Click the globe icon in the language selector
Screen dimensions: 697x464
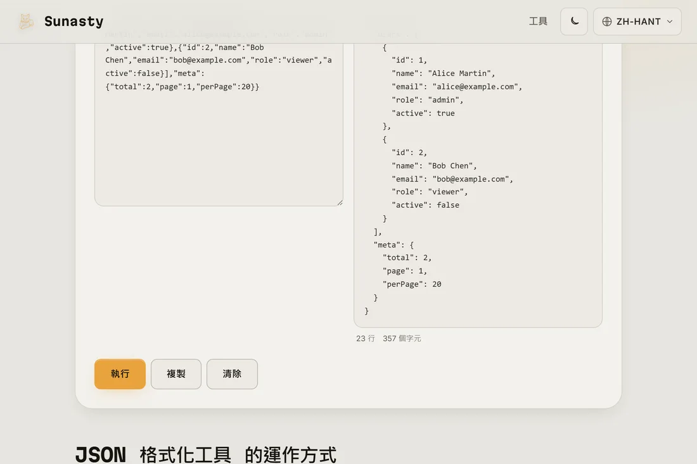coord(607,22)
